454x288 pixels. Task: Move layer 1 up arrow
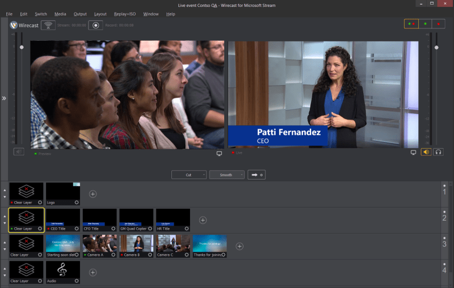5,190
